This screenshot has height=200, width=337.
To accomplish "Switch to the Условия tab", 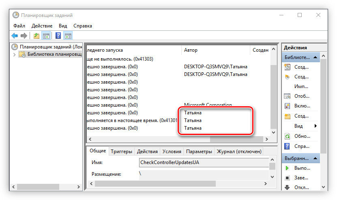I will [172, 152].
